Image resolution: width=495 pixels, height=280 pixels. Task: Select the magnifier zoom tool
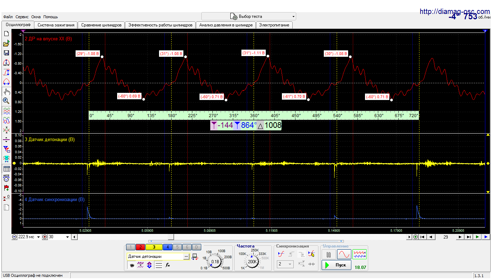click(x=6, y=101)
